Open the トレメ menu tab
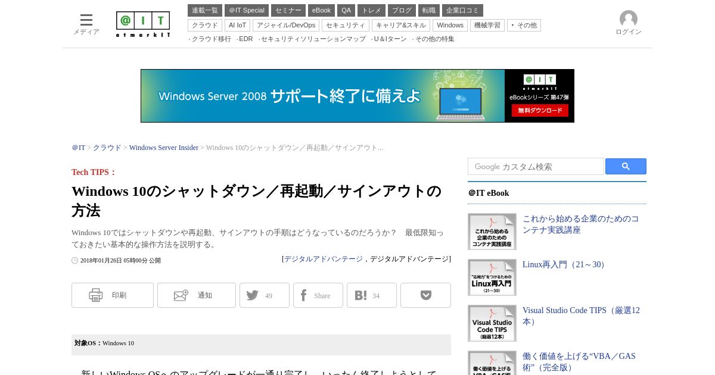This screenshot has width=715, height=375. (371, 10)
